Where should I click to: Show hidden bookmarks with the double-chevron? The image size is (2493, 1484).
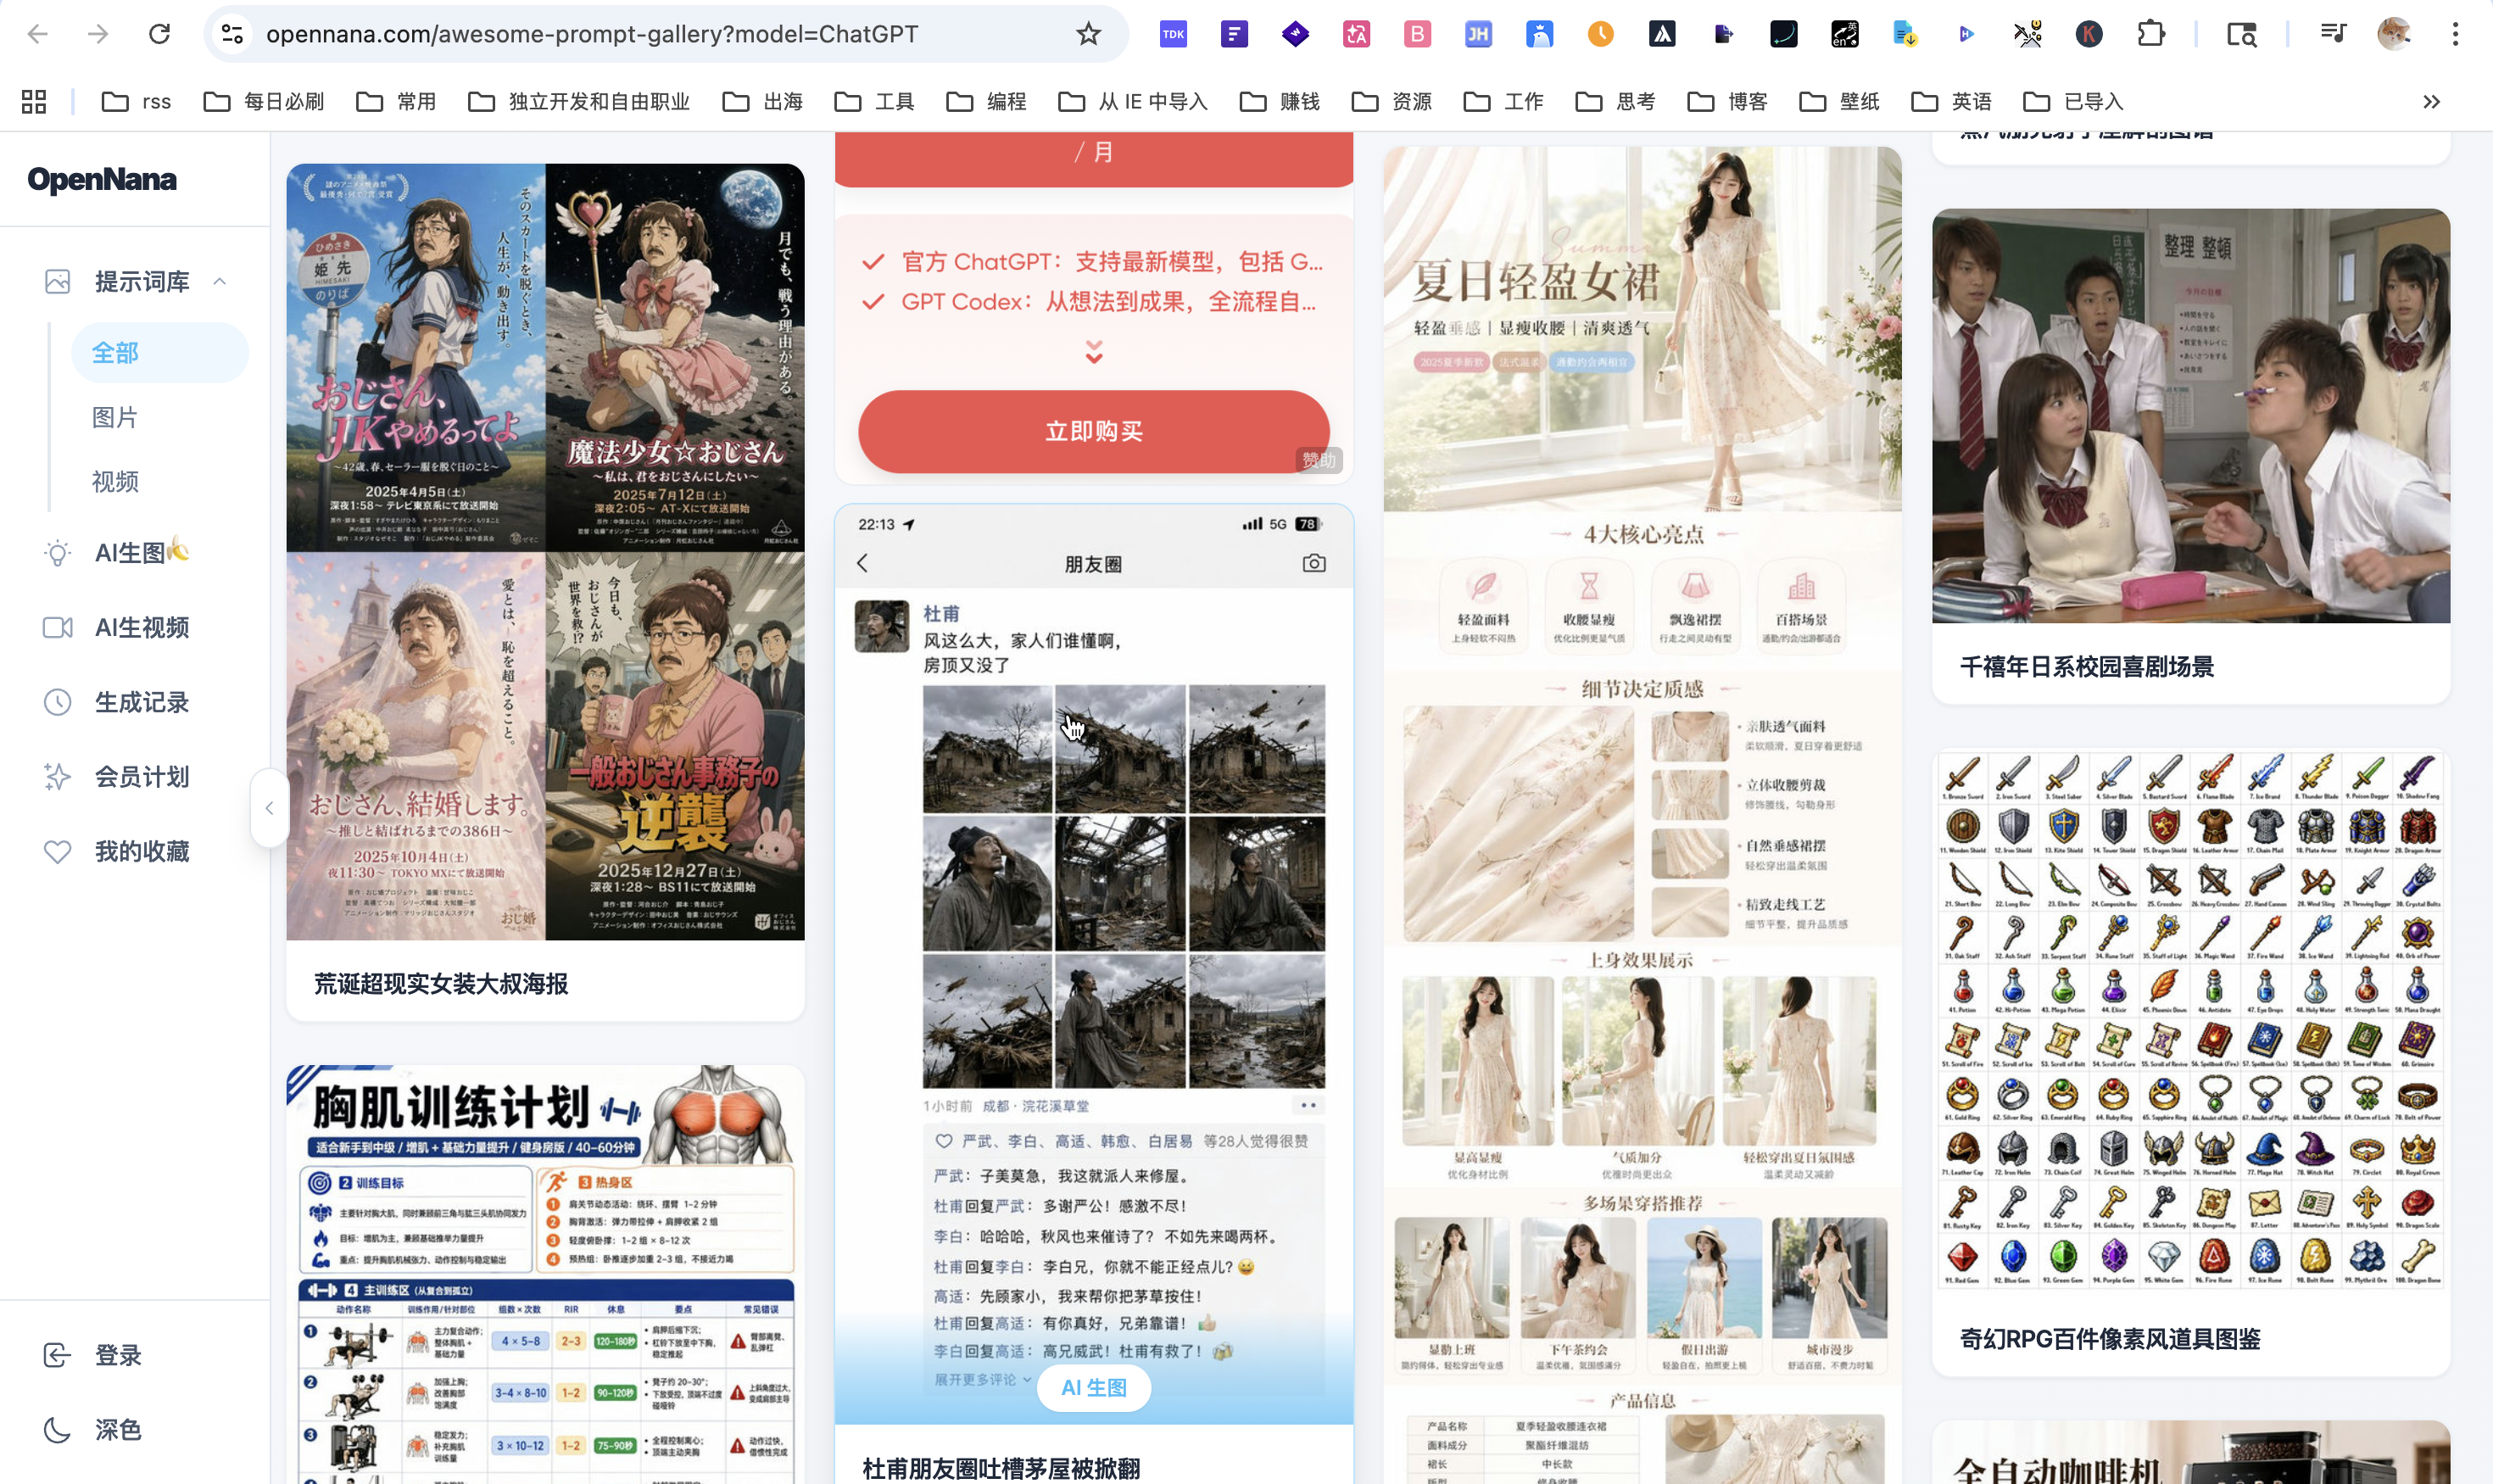(x=2431, y=102)
